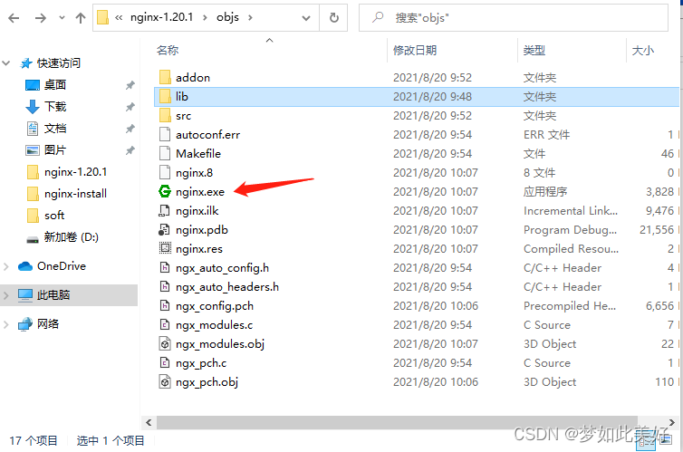Click objs segment in the breadcrumb
683x452 pixels.
(x=227, y=17)
